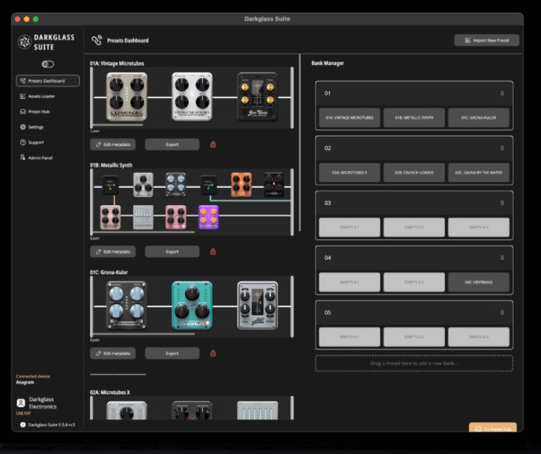Viewport: 541px width, 454px height.
Task: Export the 01C Grona-Kulor preset
Action: 172,353
